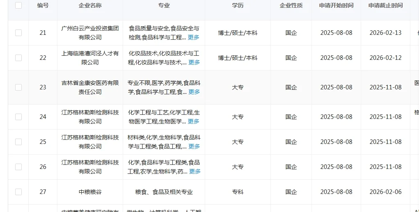This screenshot has height=212, width=419.
Task: Click row number 25
Action: [43, 142]
